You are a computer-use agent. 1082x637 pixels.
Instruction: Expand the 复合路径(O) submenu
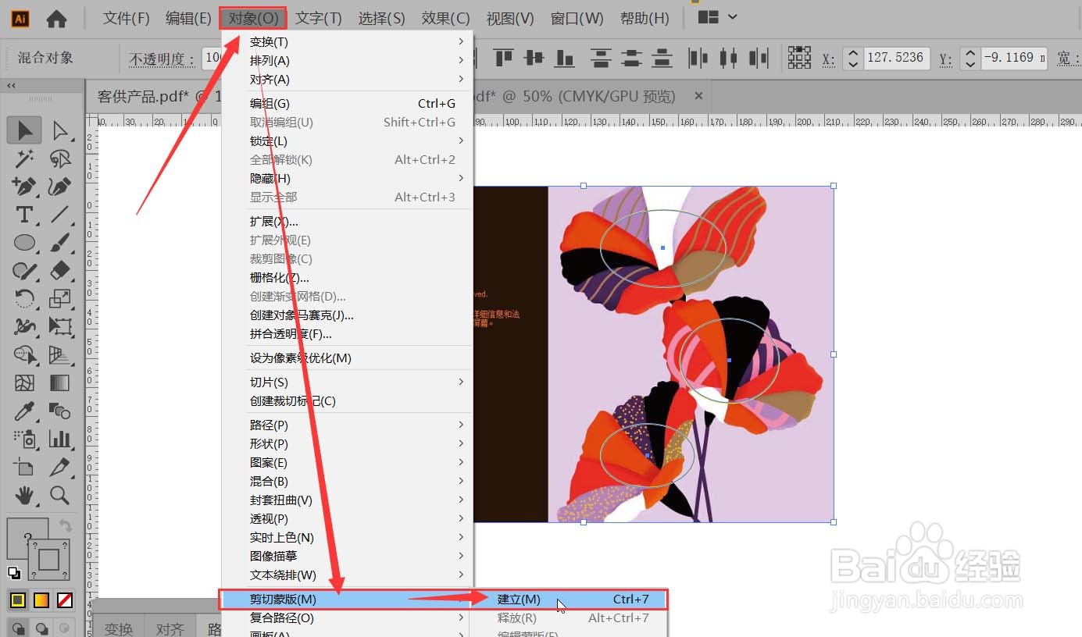pyautogui.click(x=348, y=617)
